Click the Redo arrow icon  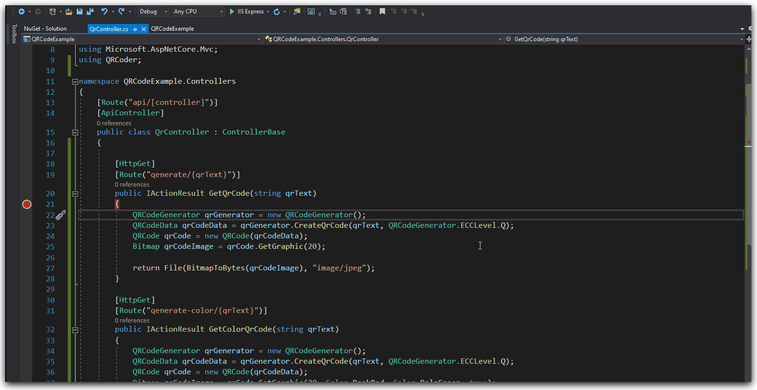point(122,11)
